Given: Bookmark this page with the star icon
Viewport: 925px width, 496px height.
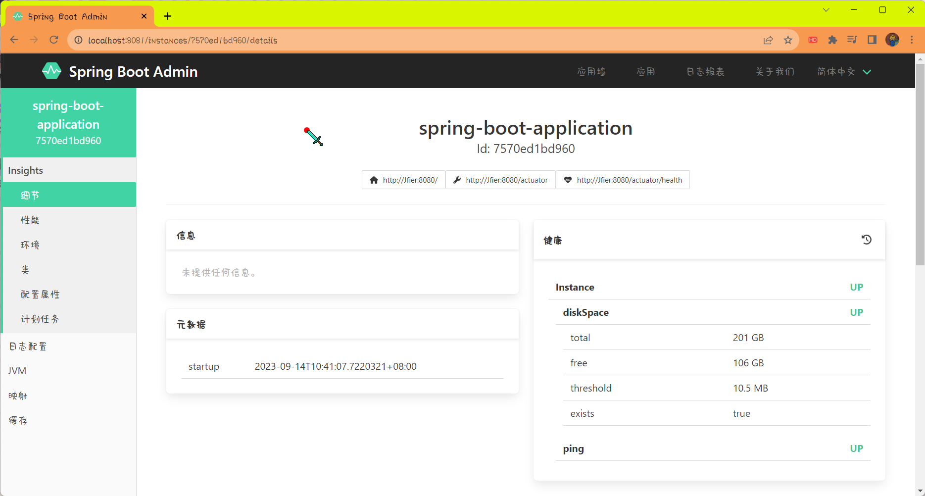Looking at the screenshot, I should point(788,40).
